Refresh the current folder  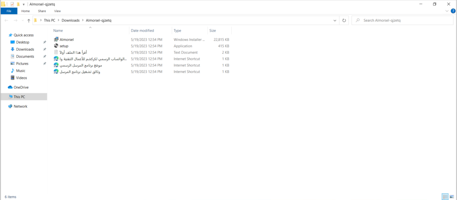344,20
